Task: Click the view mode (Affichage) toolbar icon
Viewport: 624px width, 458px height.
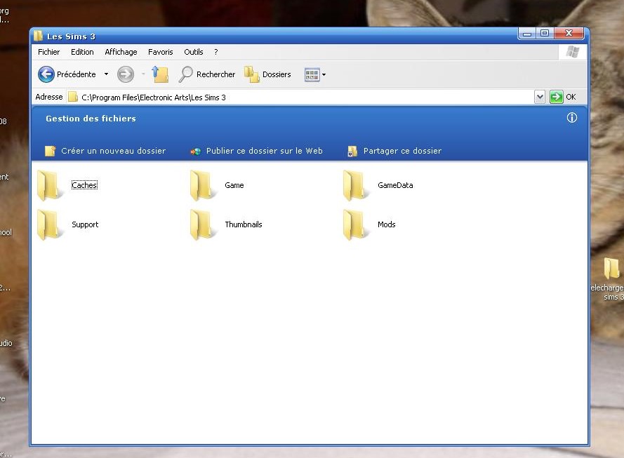Action: (x=312, y=74)
